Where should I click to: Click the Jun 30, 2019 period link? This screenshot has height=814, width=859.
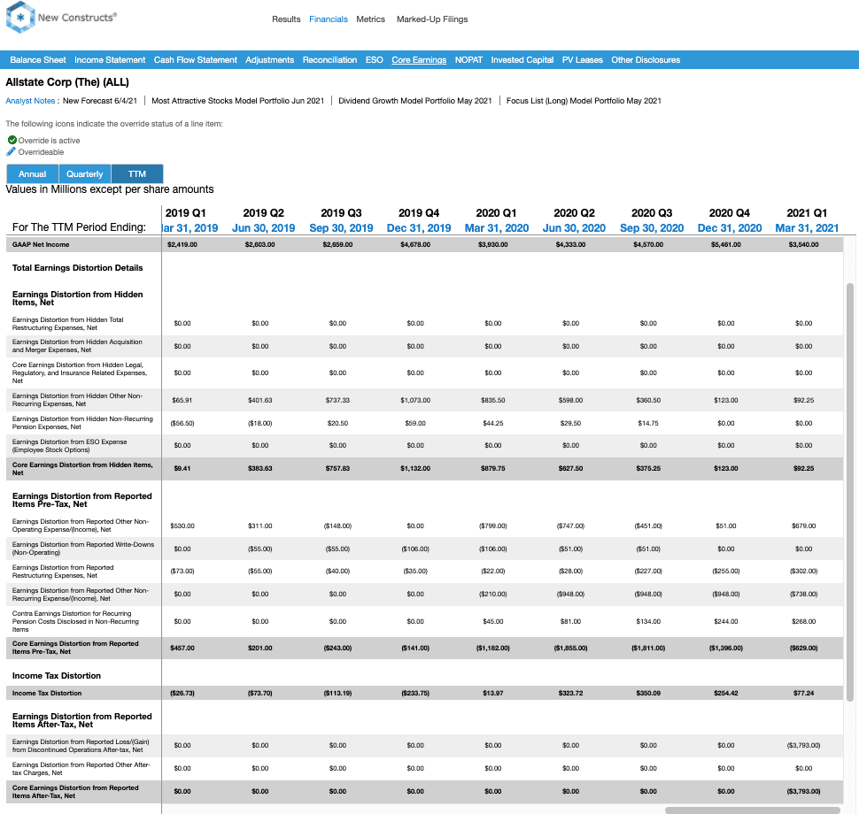click(x=264, y=227)
